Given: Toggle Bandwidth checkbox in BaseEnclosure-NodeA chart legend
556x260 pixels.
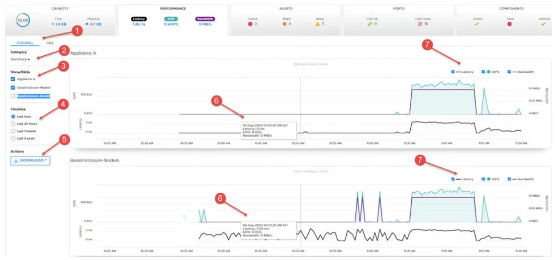Looking at the screenshot, I should 510,179.
